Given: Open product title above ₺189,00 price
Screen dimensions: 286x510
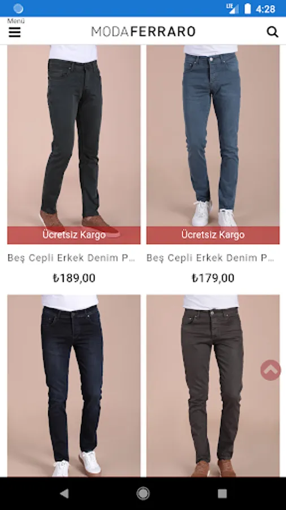Looking at the screenshot, I should click(x=71, y=258).
